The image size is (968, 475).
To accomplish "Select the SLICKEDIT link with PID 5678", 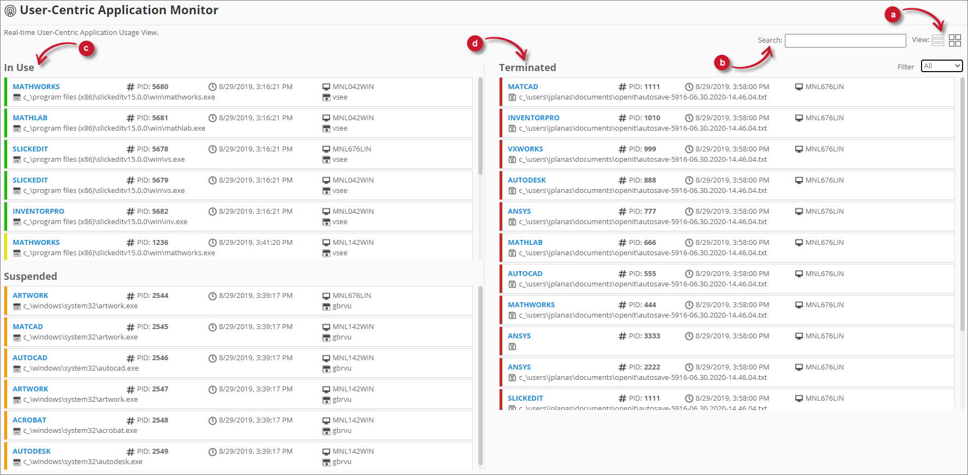I will [x=30, y=149].
